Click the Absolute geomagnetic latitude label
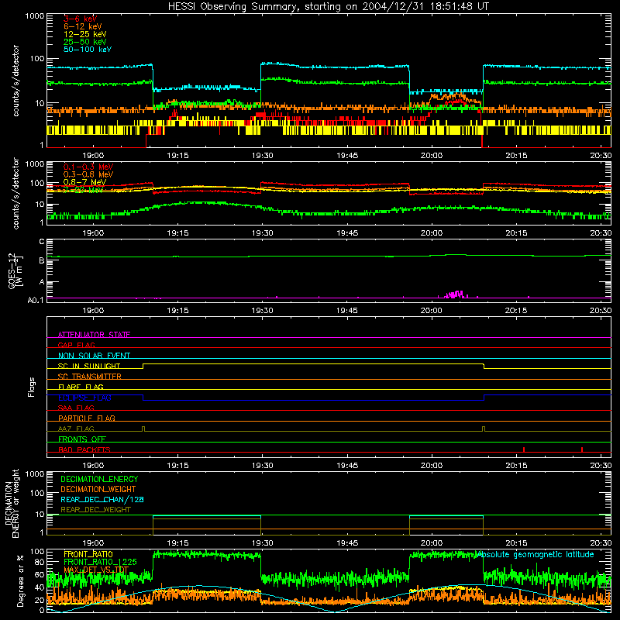The height and width of the screenshot is (620, 620). click(x=535, y=554)
